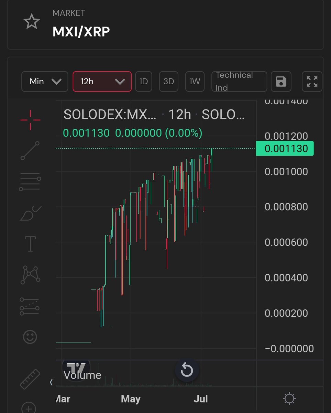The height and width of the screenshot is (413, 331).
Task: Open the emoji sticker tool
Action: click(30, 337)
